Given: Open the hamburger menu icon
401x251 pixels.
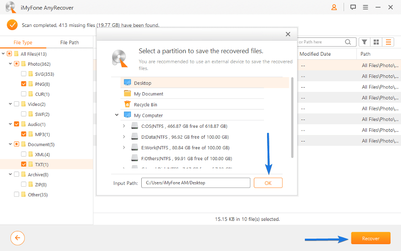Looking at the screenshot, I should pyautogui.click(x=365, y=7).
